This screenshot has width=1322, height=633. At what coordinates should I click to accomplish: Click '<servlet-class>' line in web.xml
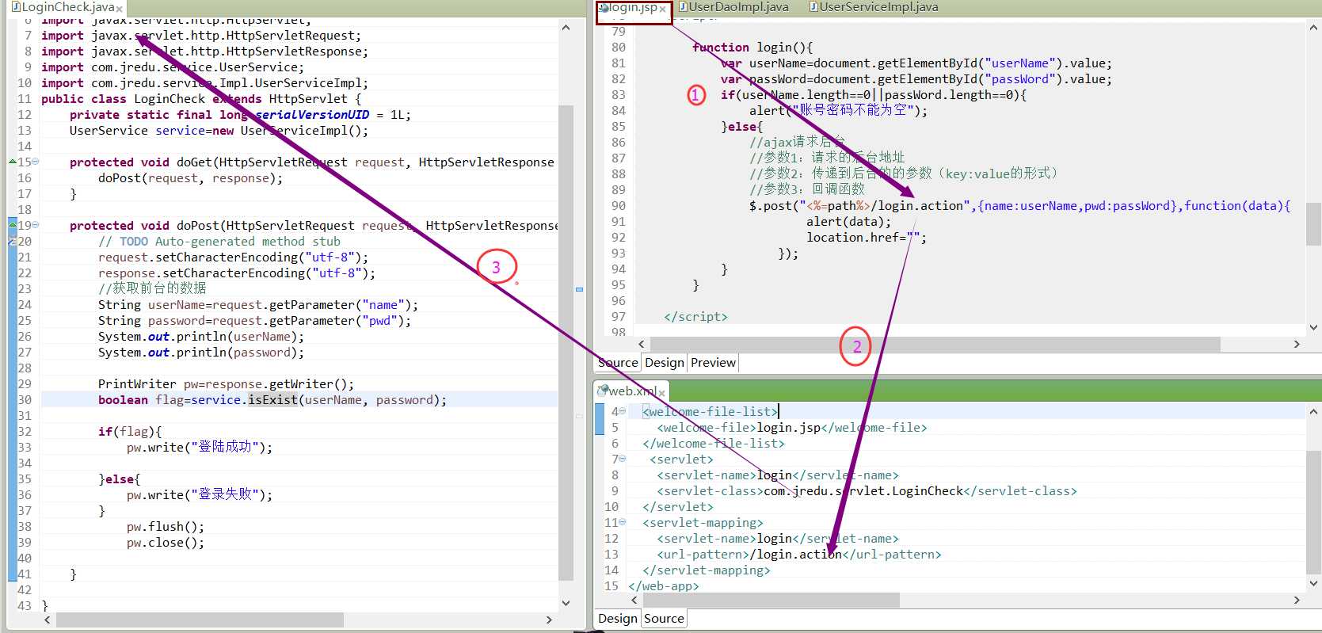point(867,491)
